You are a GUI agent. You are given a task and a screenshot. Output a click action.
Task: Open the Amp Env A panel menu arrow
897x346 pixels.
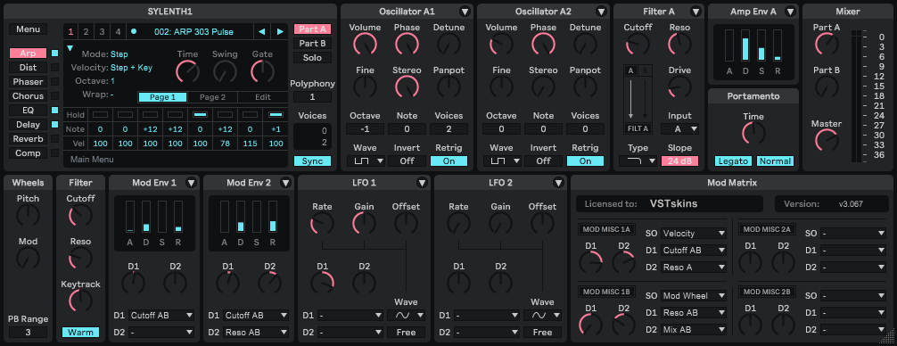point(790,12)
